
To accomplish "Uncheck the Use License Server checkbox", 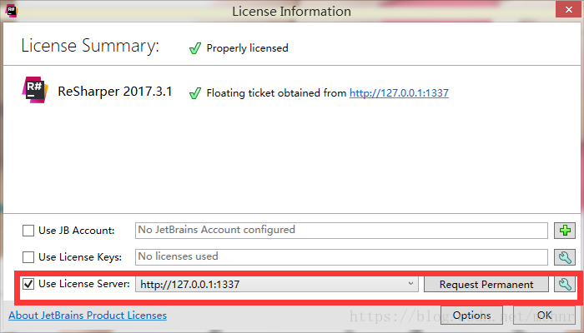I will tap(28, 284).
